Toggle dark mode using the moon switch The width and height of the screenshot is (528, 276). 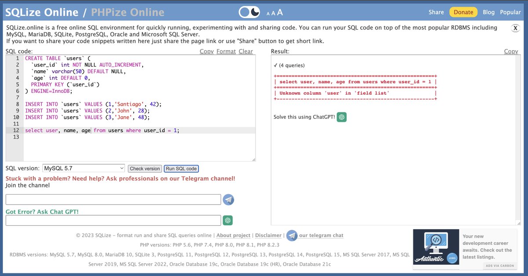pos(249,12)
